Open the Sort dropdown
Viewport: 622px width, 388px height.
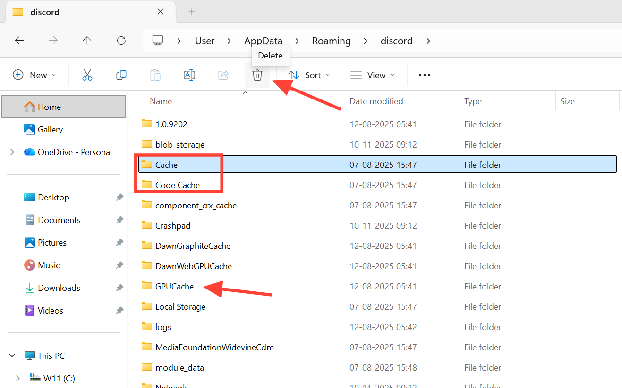tap(309, 75)
